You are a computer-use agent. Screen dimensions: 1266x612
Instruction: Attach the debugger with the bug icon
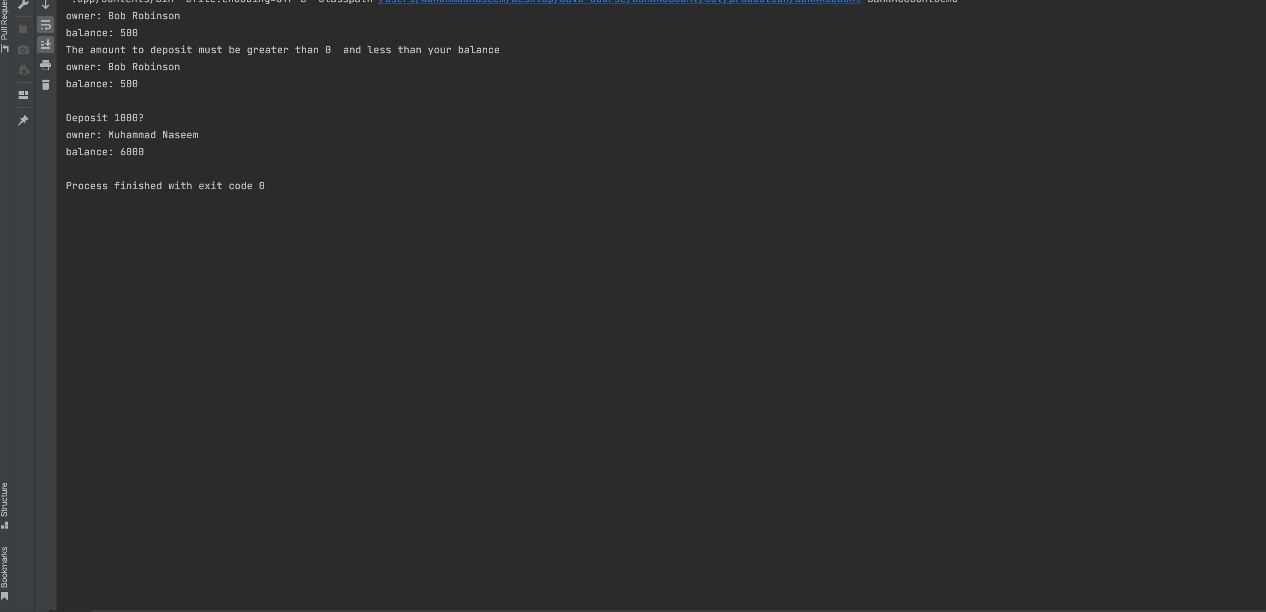pyautogui.click(x=23, y=70)
